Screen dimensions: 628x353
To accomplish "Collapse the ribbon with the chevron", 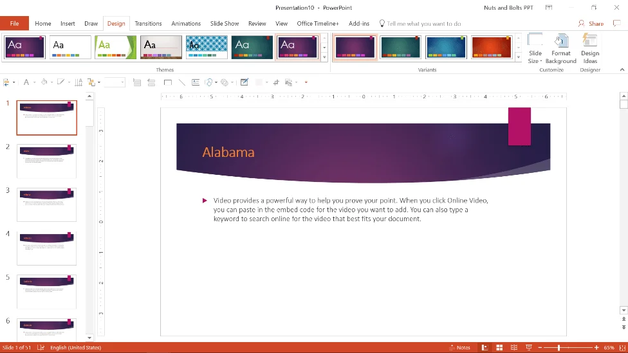I will 622,69.
